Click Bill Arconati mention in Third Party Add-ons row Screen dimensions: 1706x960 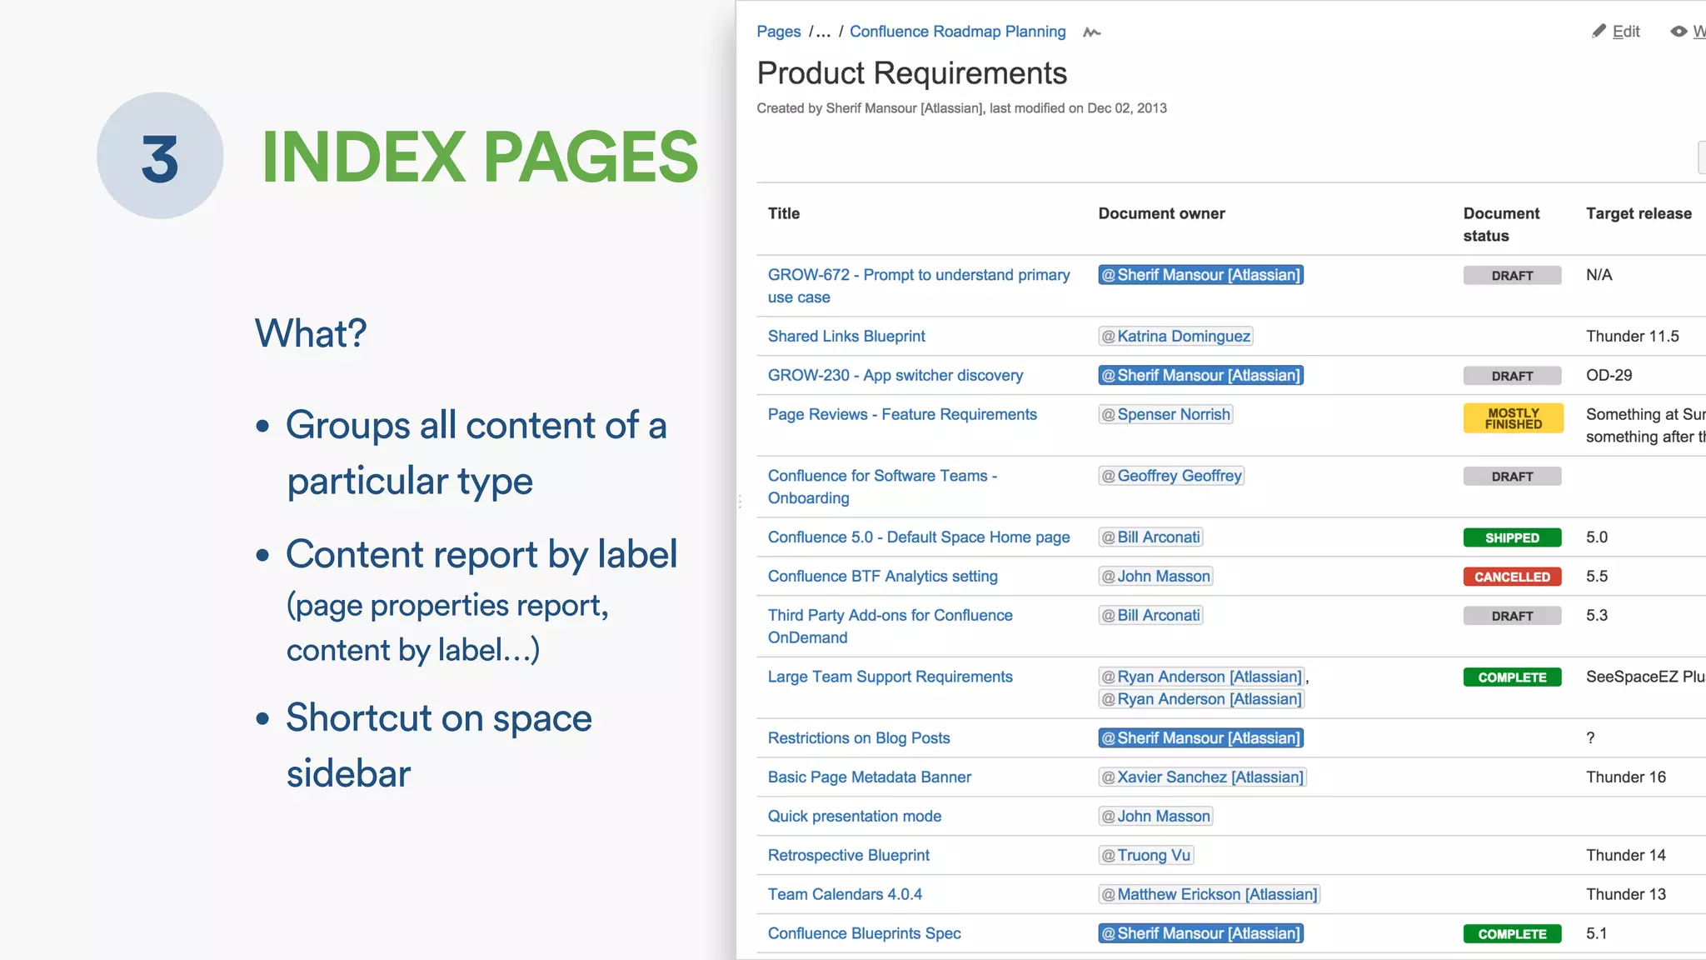[1150, 615]
